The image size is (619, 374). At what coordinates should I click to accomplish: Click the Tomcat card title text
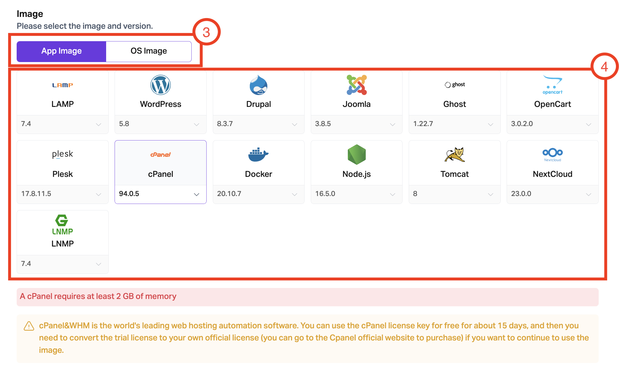(x=455, y=174)
